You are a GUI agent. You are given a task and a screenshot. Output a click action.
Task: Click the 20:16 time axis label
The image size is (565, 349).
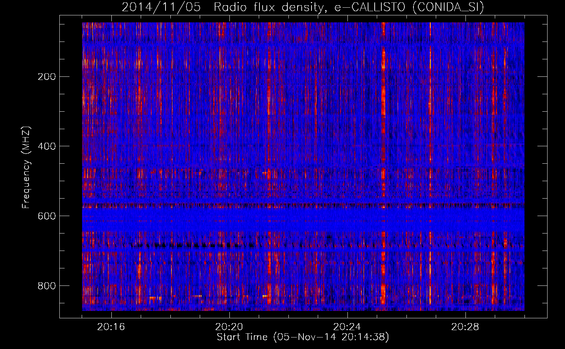[x=111, y=327]
